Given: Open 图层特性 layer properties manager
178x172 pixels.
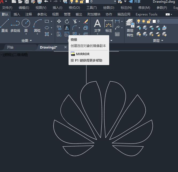Looking at the screenshot, I should click(x=130, y=28).
